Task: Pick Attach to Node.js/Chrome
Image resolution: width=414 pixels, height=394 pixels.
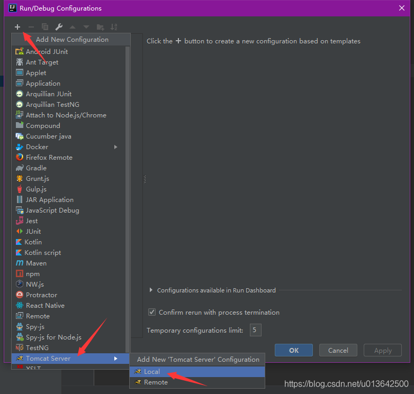Action: coord(69,115)
